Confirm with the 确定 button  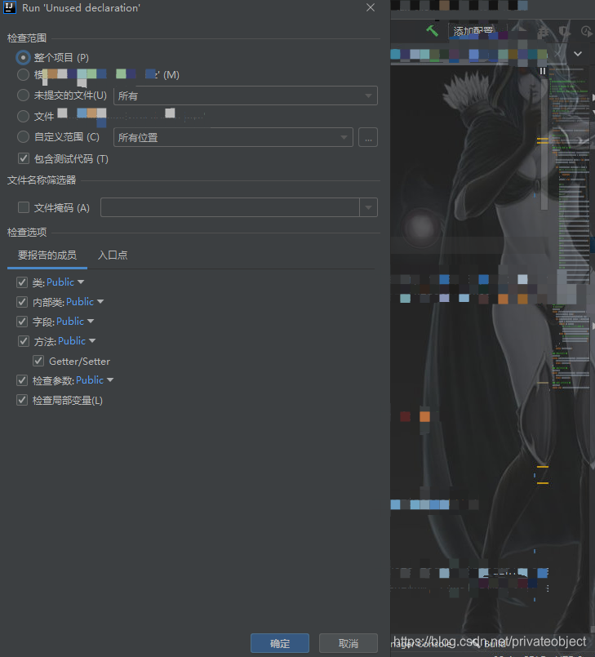tap(280, 643)
